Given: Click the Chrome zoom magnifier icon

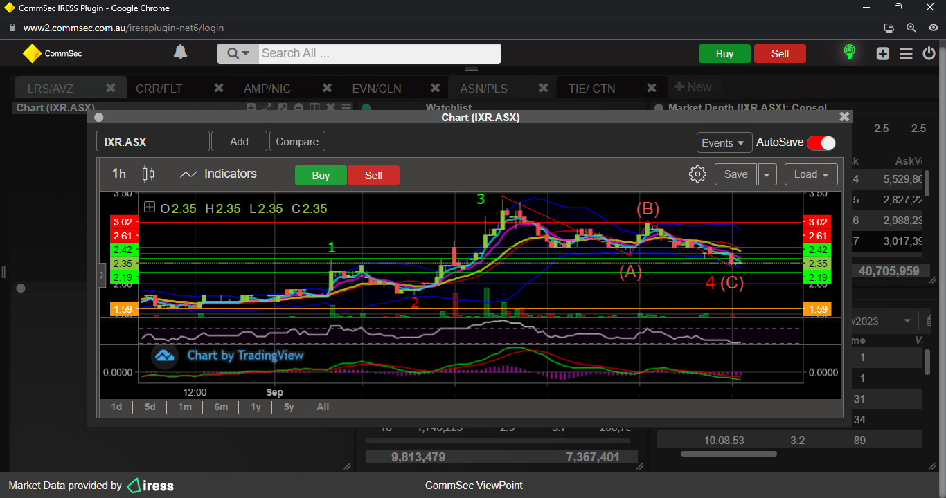Looking at the screenshot, I should tap(911, 28).
